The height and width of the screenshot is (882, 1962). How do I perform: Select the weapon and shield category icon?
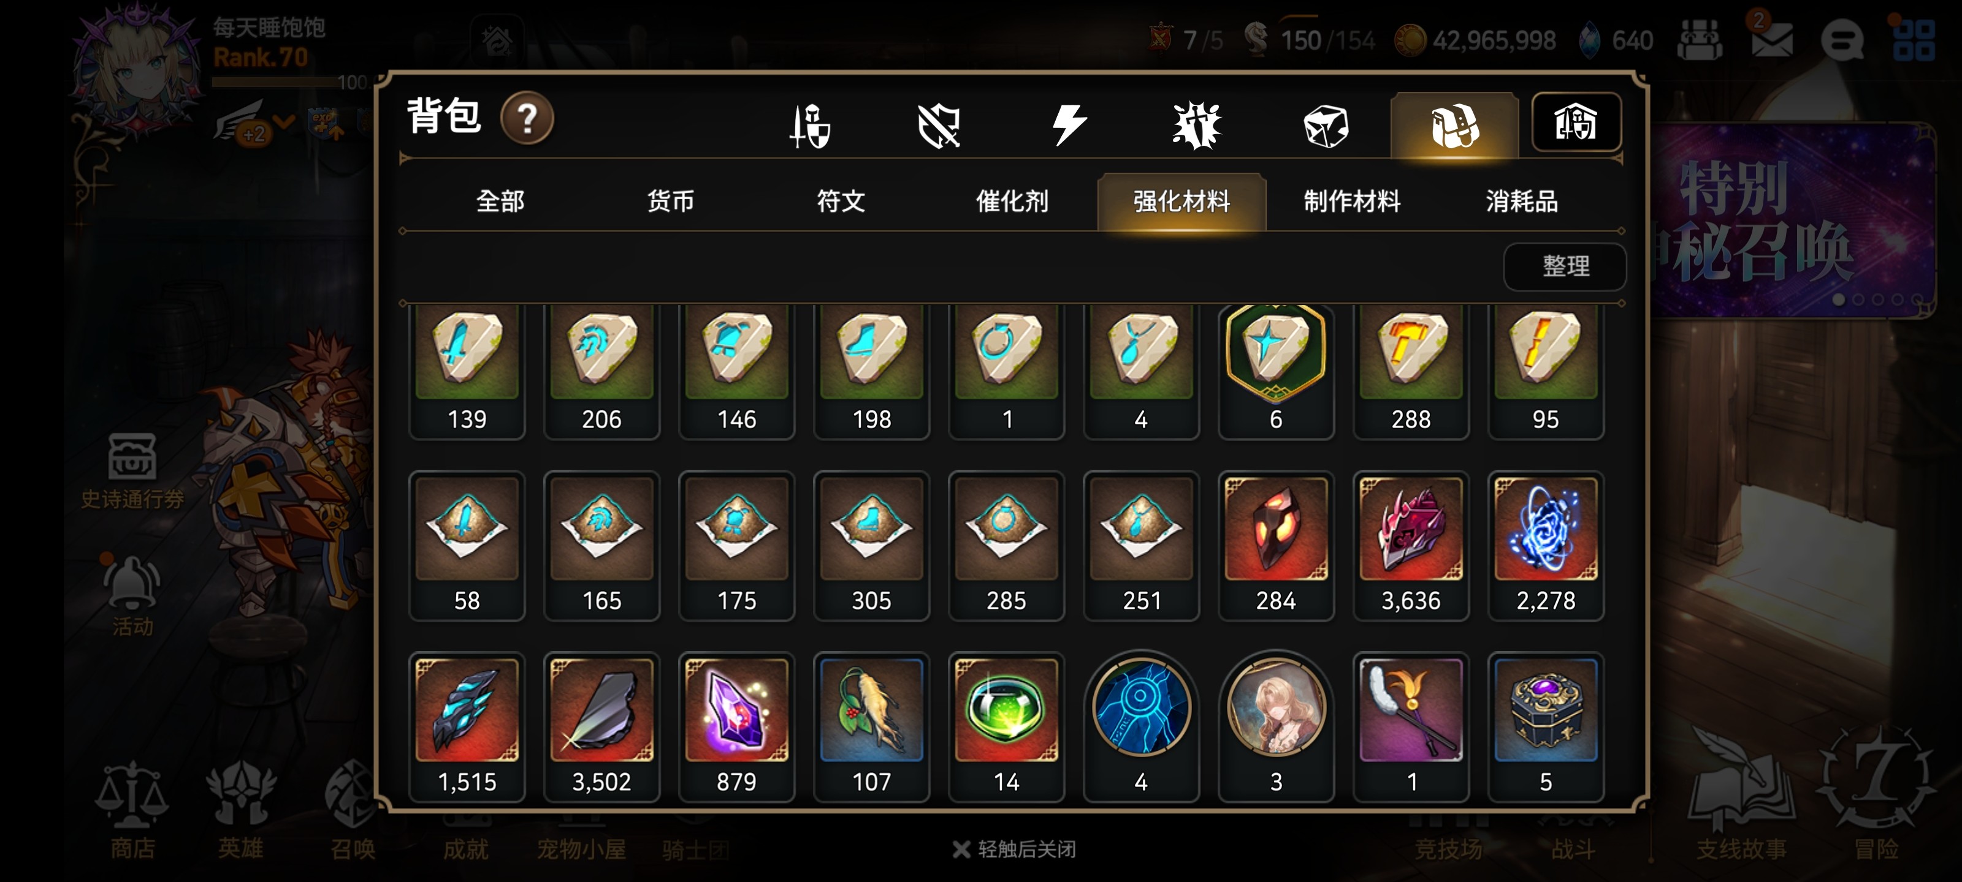click(x=809, y=126)
